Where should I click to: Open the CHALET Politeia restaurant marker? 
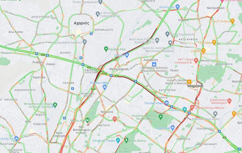pos(232,21)
